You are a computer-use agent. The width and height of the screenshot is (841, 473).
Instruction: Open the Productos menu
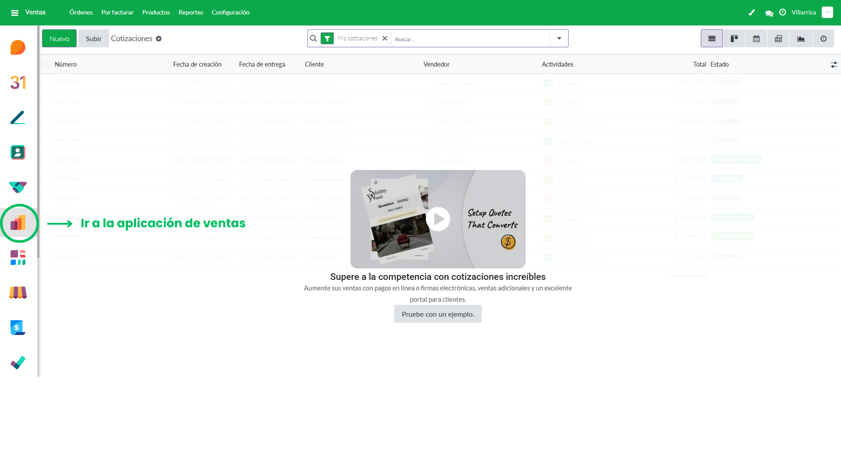156,12
